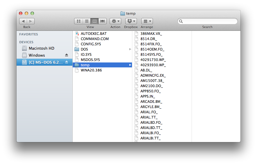Click the DOS folder icon
The height and width of the screenshot is (165, 257).
(x=77, y=49)
